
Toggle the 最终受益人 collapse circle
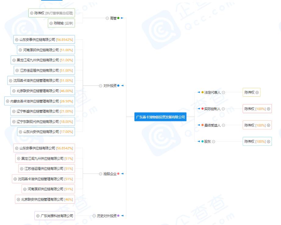pyautogui.click(x=223, y=125)
